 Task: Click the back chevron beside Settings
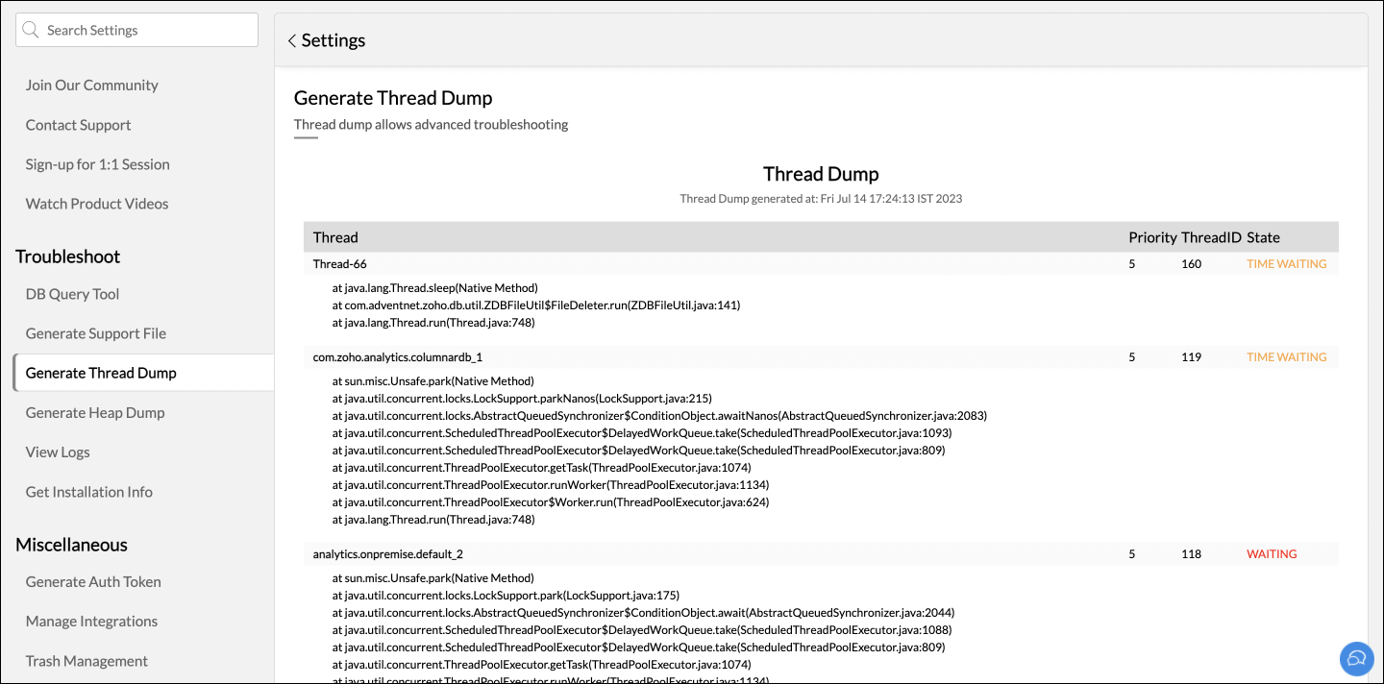pyautogui.click(x=292, y=41)
